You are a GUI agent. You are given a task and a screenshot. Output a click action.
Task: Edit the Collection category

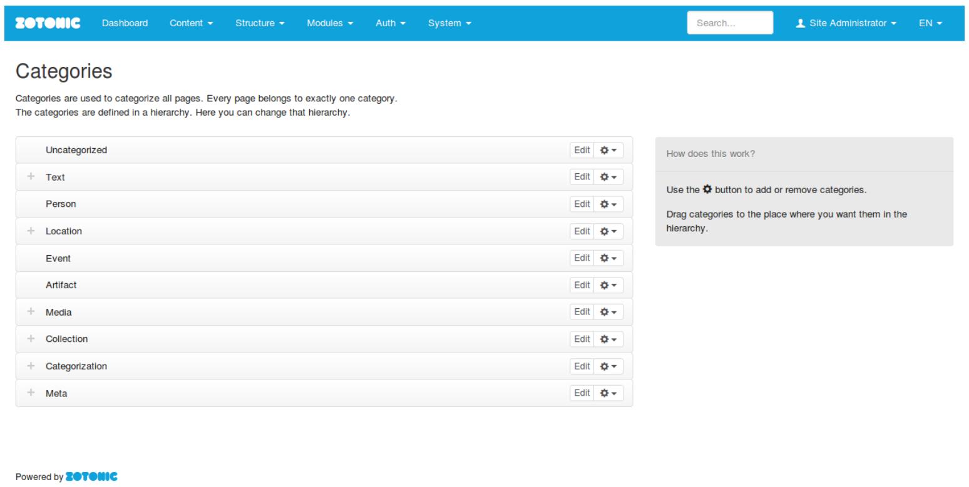tap(582, 339)
